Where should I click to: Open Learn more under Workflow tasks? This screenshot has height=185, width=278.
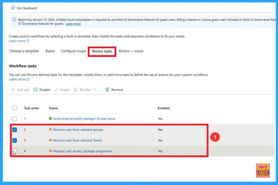point(17,79)
